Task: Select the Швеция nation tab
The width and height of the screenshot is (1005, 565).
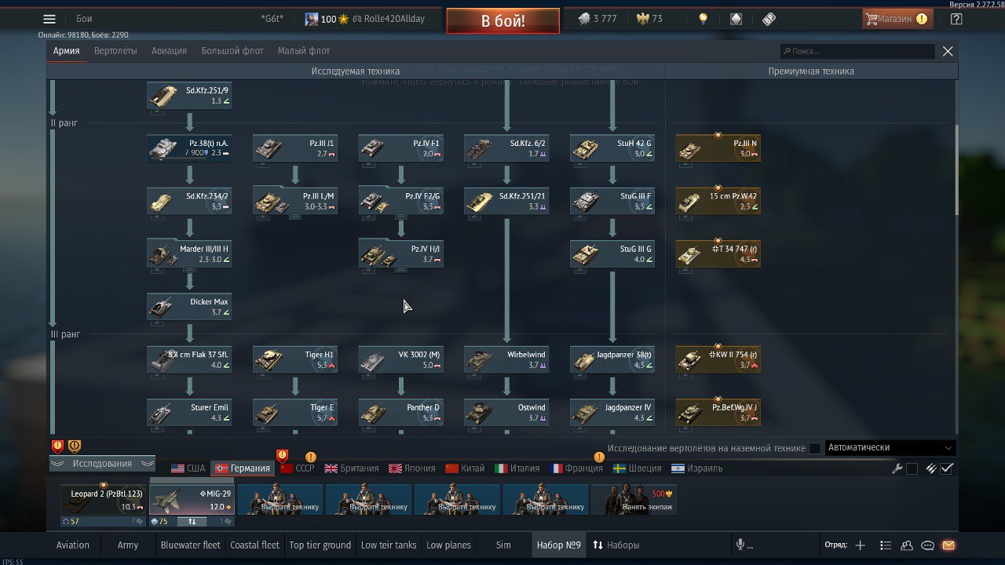Action: (636, 468)
